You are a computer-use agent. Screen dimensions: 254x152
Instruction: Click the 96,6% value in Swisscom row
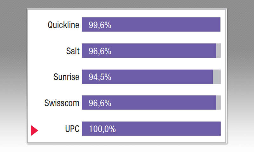click(100, 103)
